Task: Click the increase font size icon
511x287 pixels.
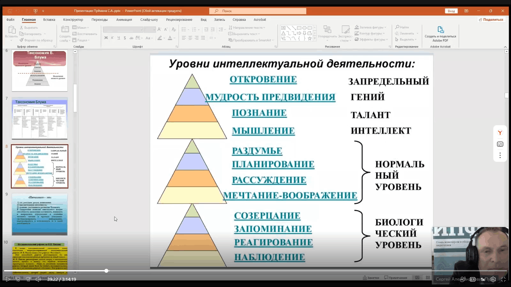Action: click(x=160, y=29)
